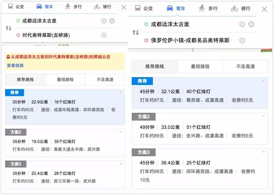Open 步行 tab label in left panel
Viewport: 274px width, 195px height.
click(x=78, y=7)
